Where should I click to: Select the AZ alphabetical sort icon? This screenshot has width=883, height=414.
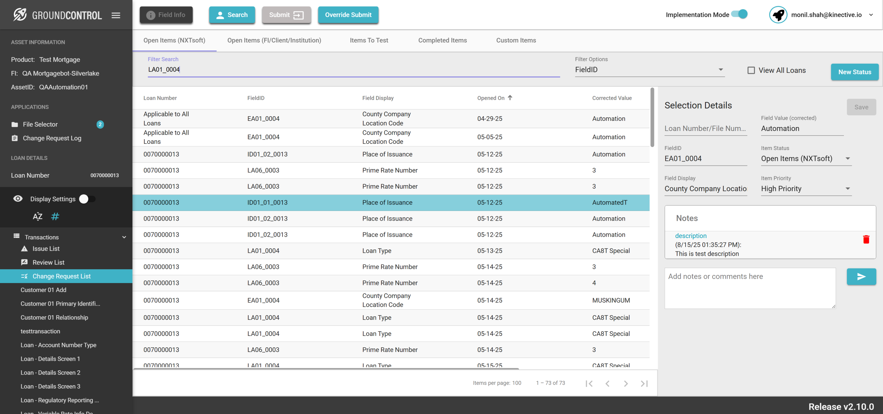point(37,216)
